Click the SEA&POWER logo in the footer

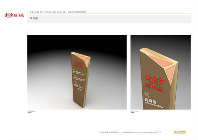click(x=180, y=132)
